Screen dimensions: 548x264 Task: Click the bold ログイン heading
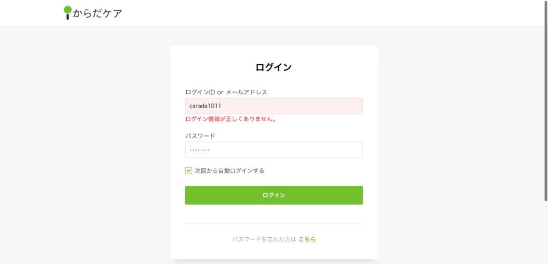click(273, 67)
